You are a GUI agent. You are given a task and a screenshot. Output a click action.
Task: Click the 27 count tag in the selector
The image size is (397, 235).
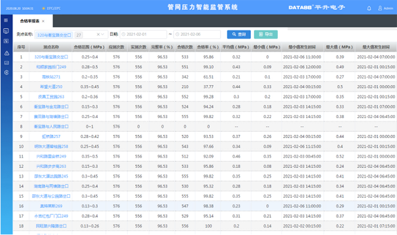coord(78,35)
